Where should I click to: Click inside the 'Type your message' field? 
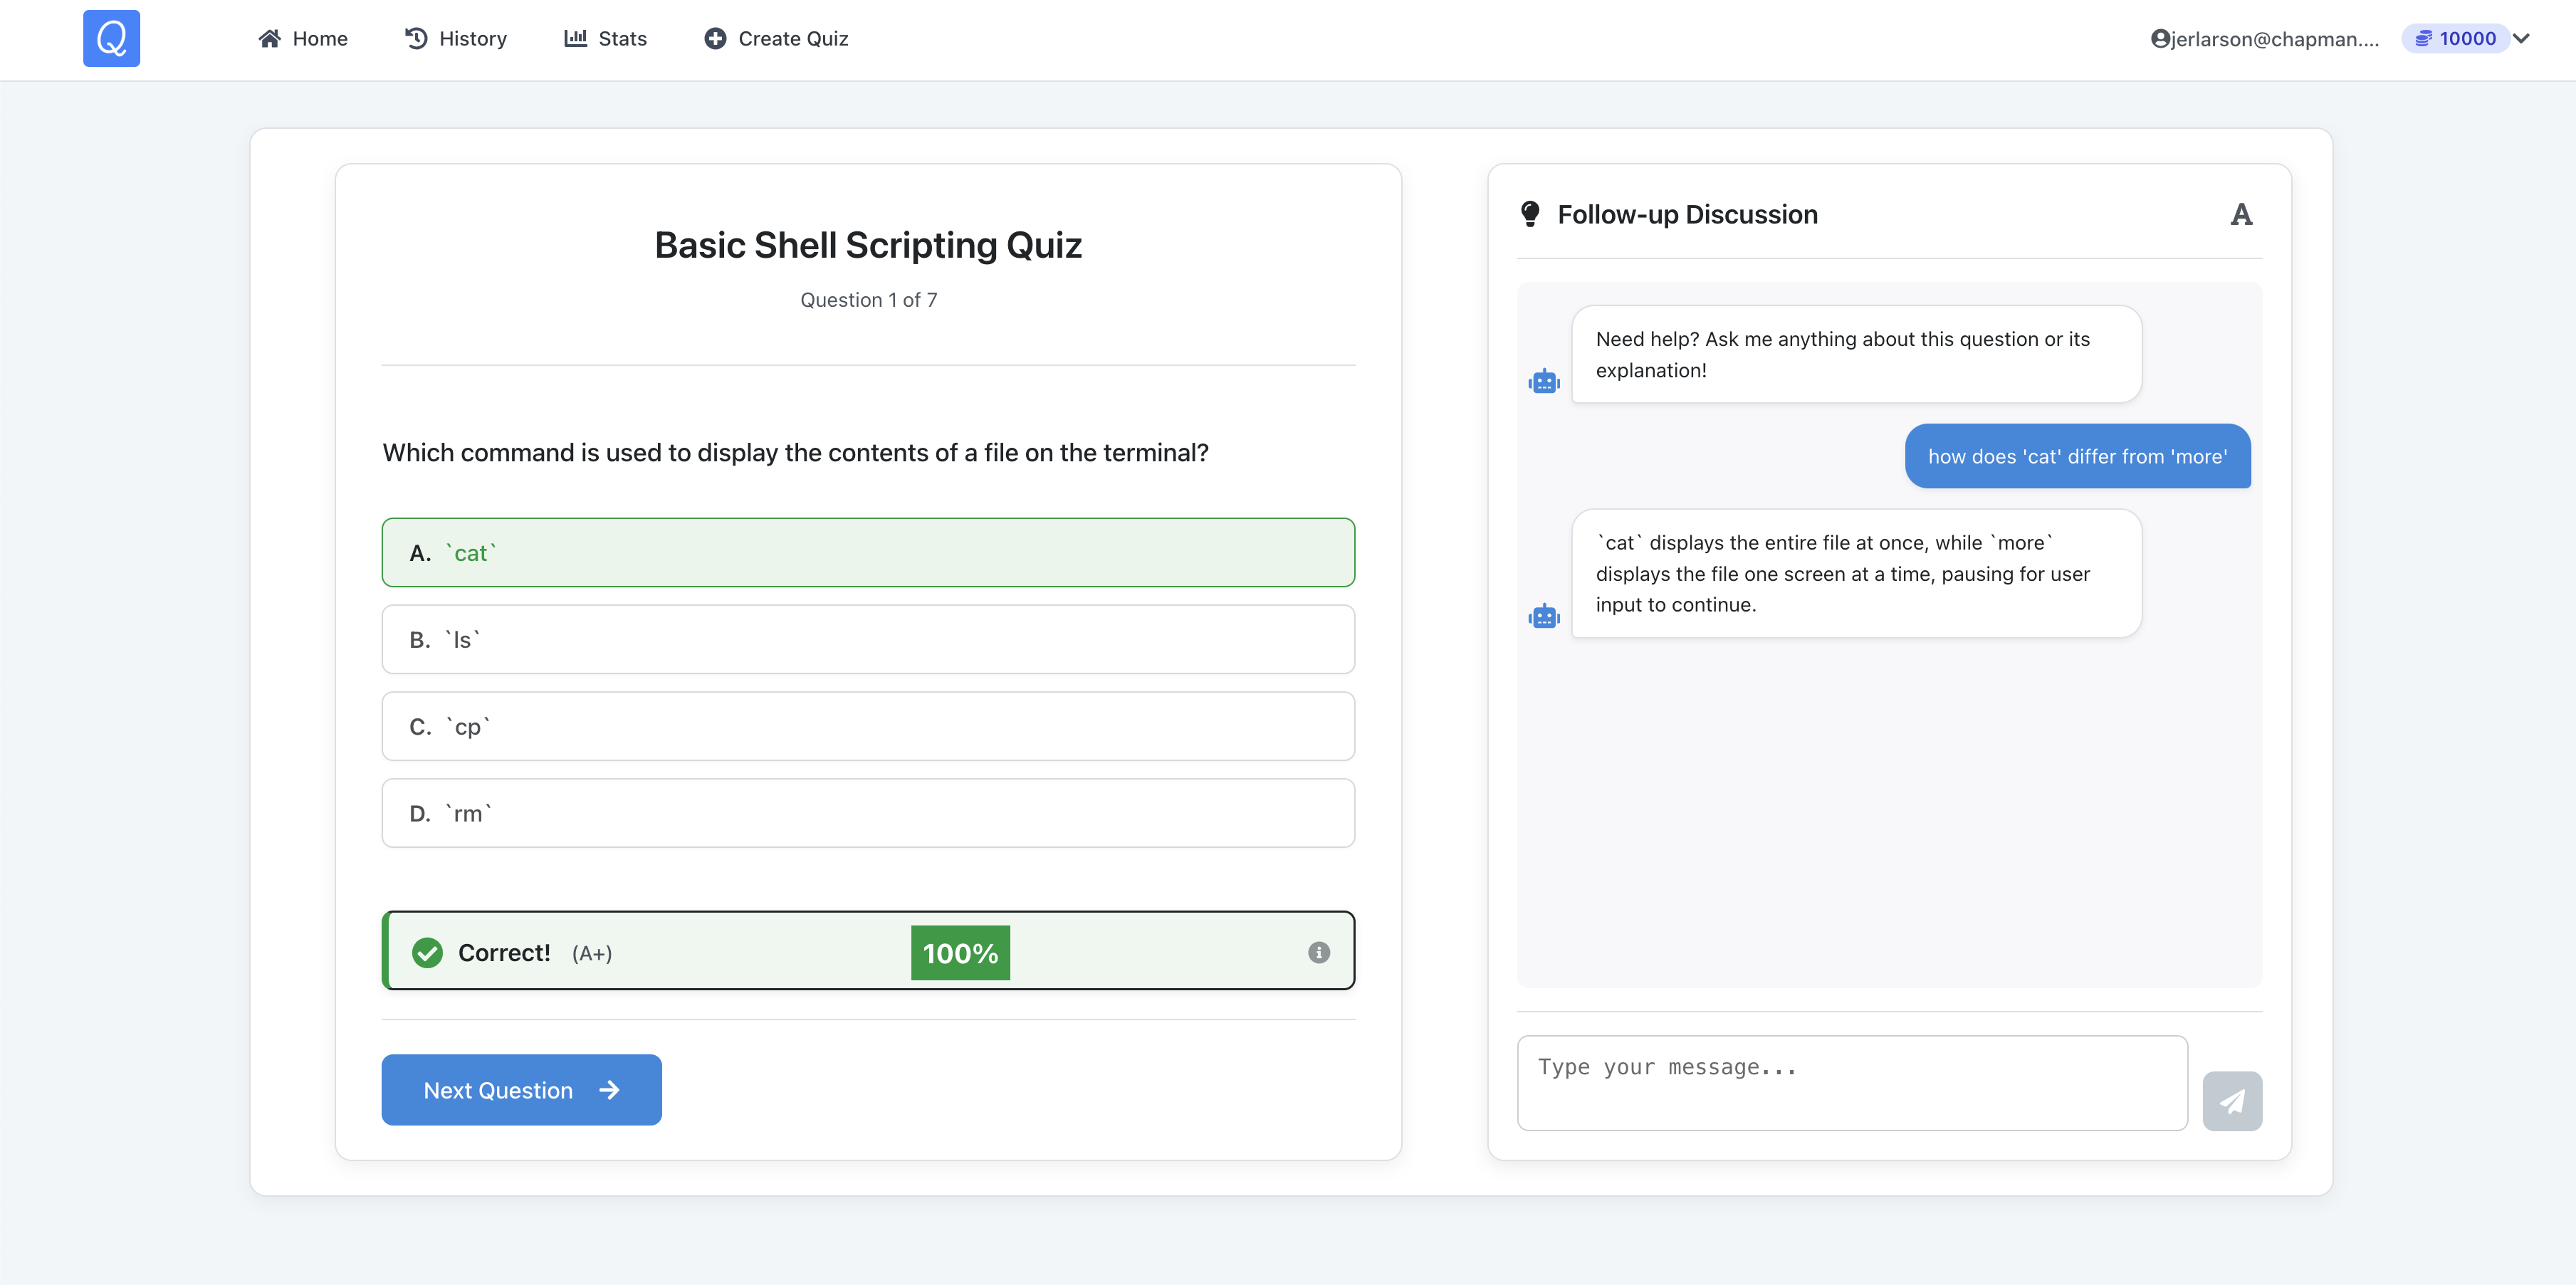pos(1851,1082)
